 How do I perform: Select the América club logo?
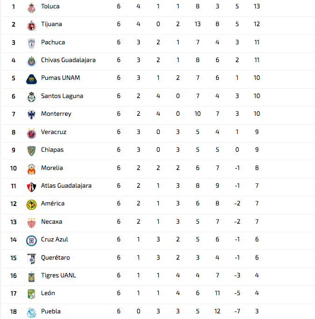pyautogui.click(x=32, y=205)
